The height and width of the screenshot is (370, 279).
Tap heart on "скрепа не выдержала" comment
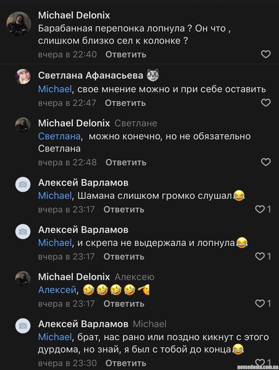(260, 256)
